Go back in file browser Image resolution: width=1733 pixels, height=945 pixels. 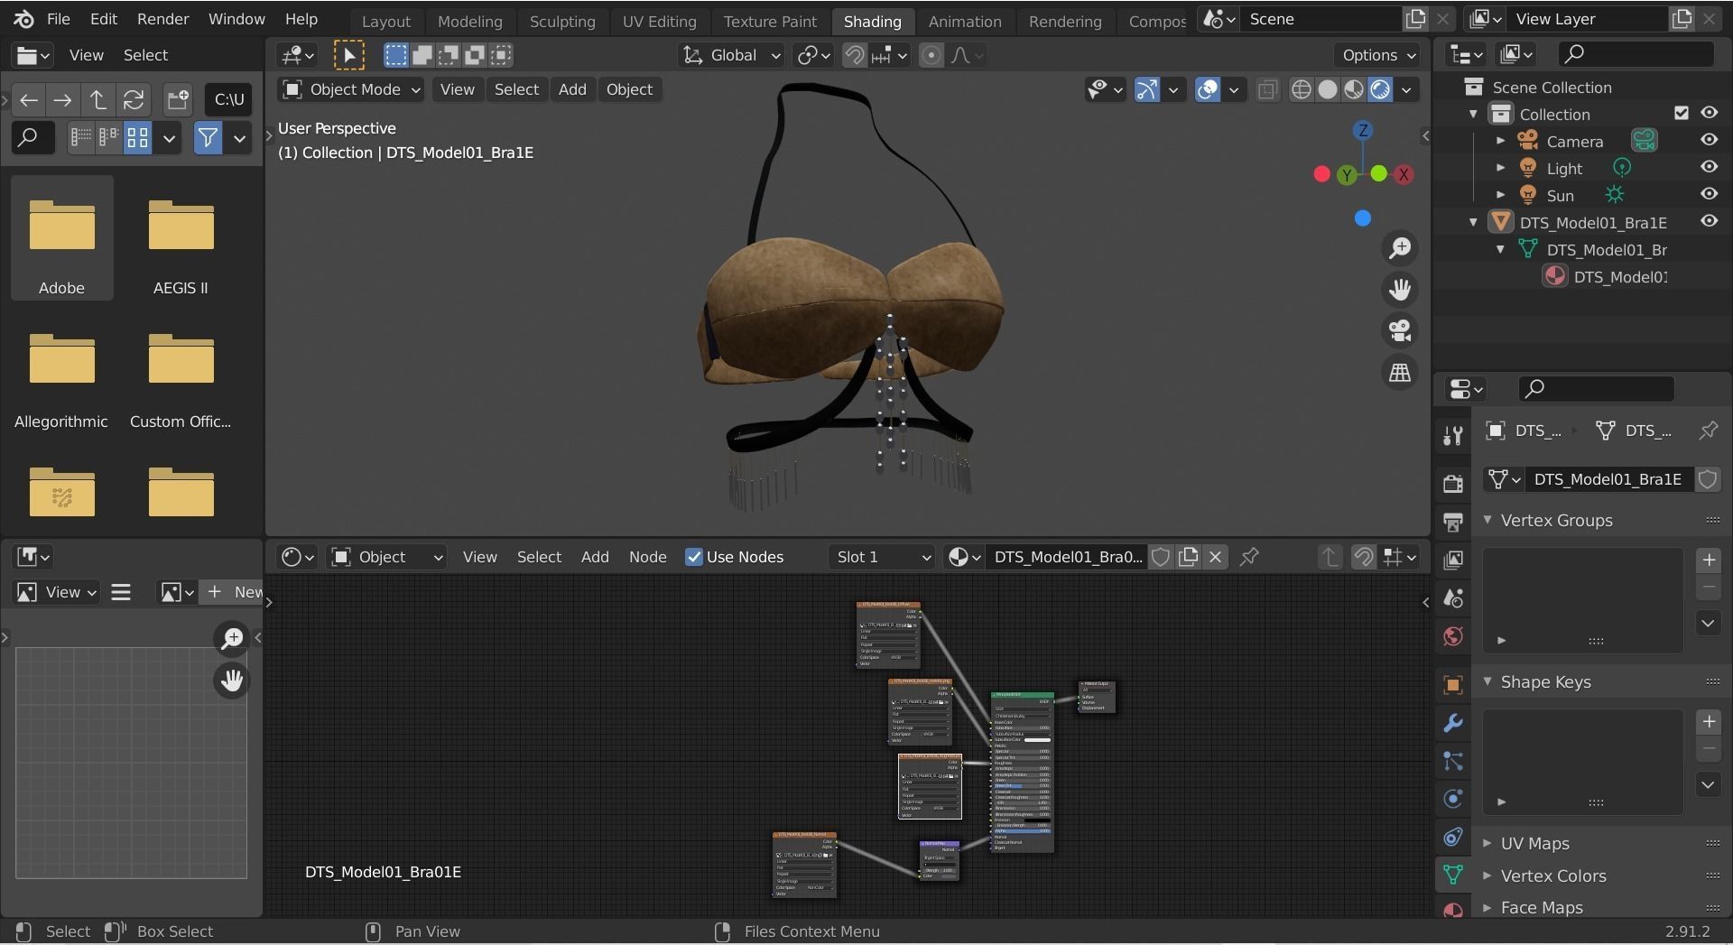pos(29,99)
